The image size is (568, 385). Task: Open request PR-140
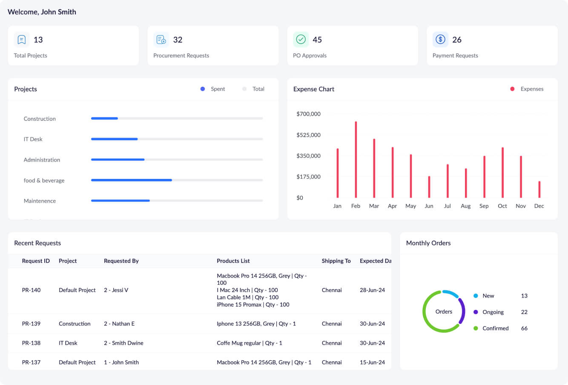(x=31, y=290)
